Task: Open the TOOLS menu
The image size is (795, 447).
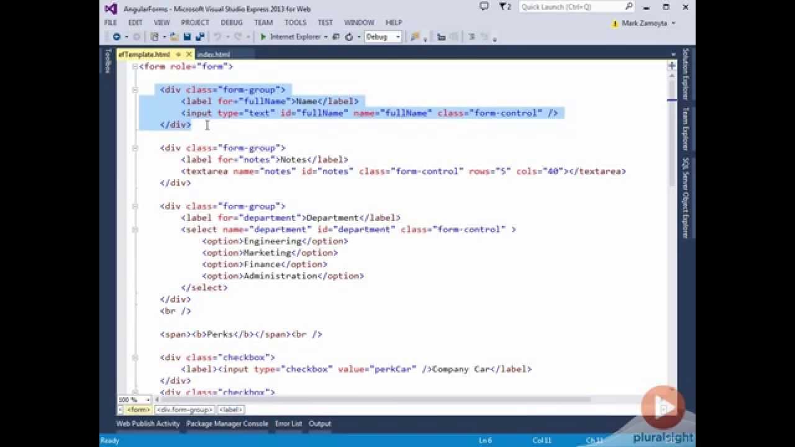Action: pyautogui.click(x=295, y=22)
